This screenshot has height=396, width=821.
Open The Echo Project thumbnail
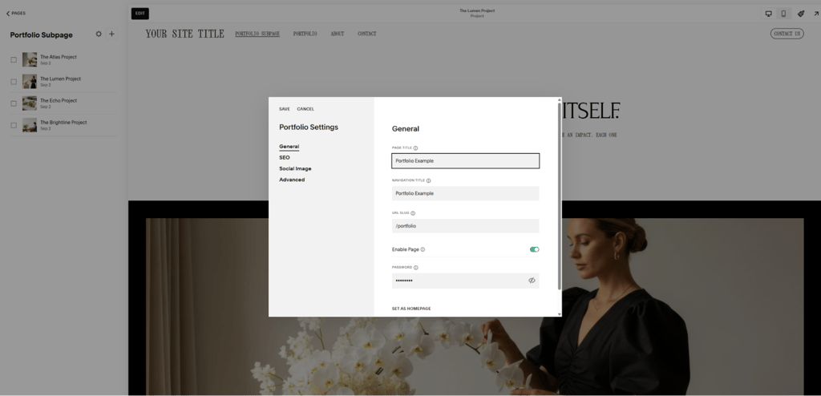[x=30, y=103]
